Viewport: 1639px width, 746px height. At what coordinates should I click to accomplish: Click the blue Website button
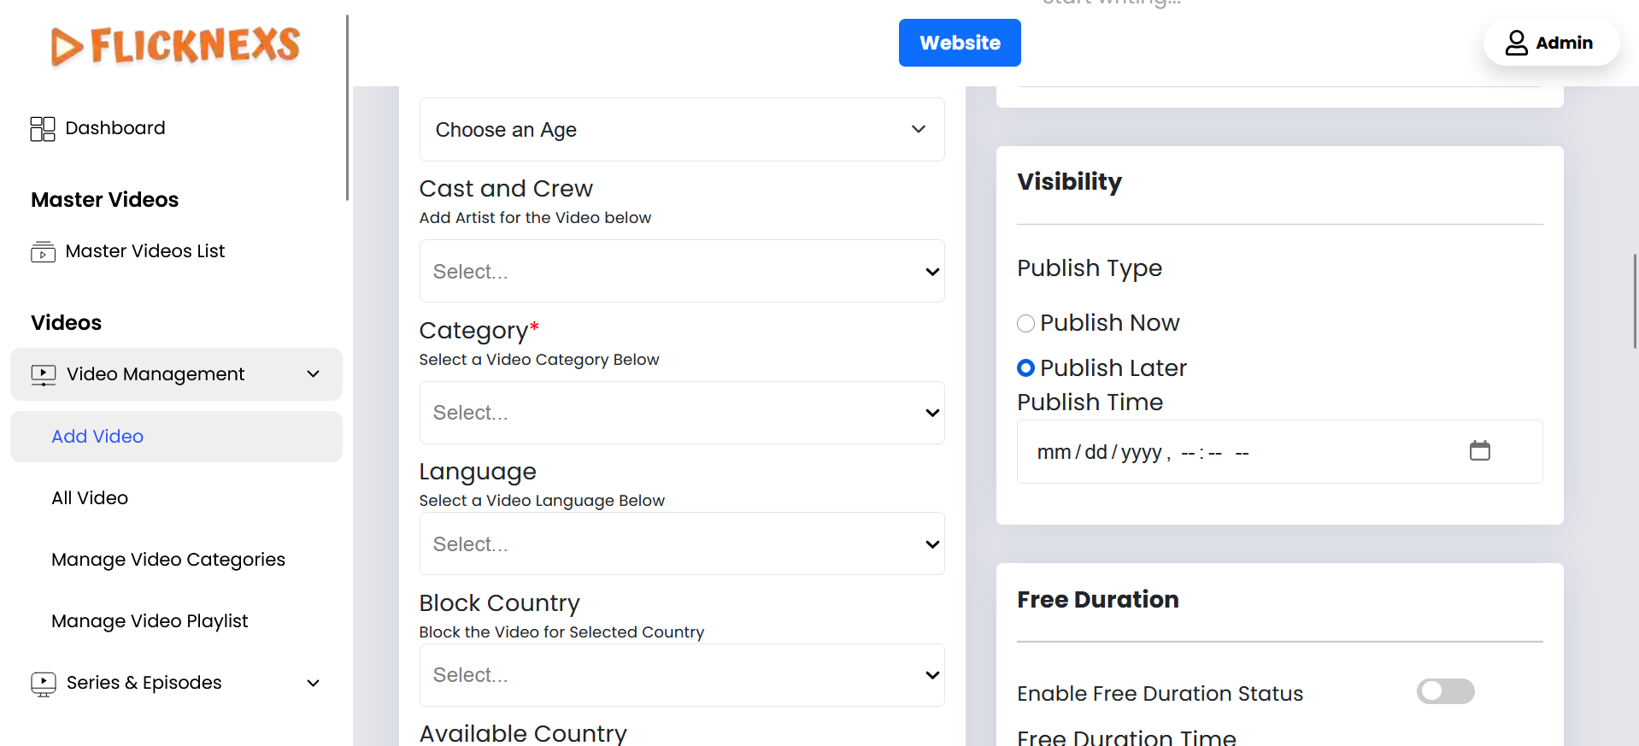pyautogui.click(x=959, y=43)
